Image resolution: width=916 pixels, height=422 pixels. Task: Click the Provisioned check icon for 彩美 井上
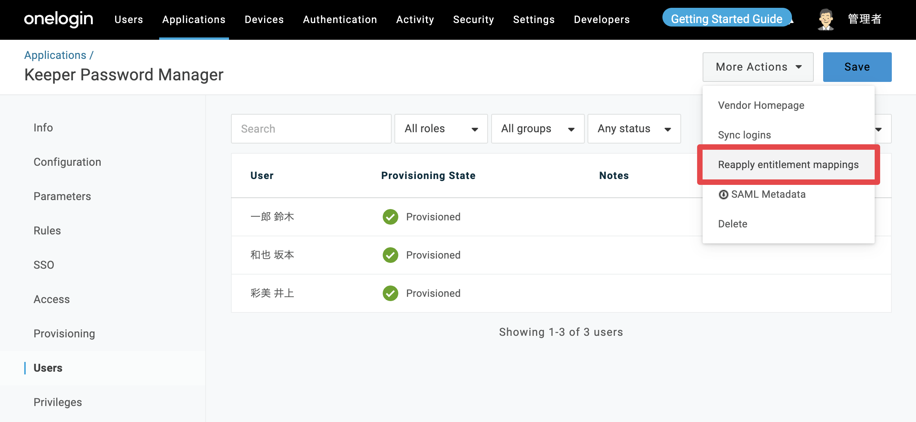[x=390, y=293]
